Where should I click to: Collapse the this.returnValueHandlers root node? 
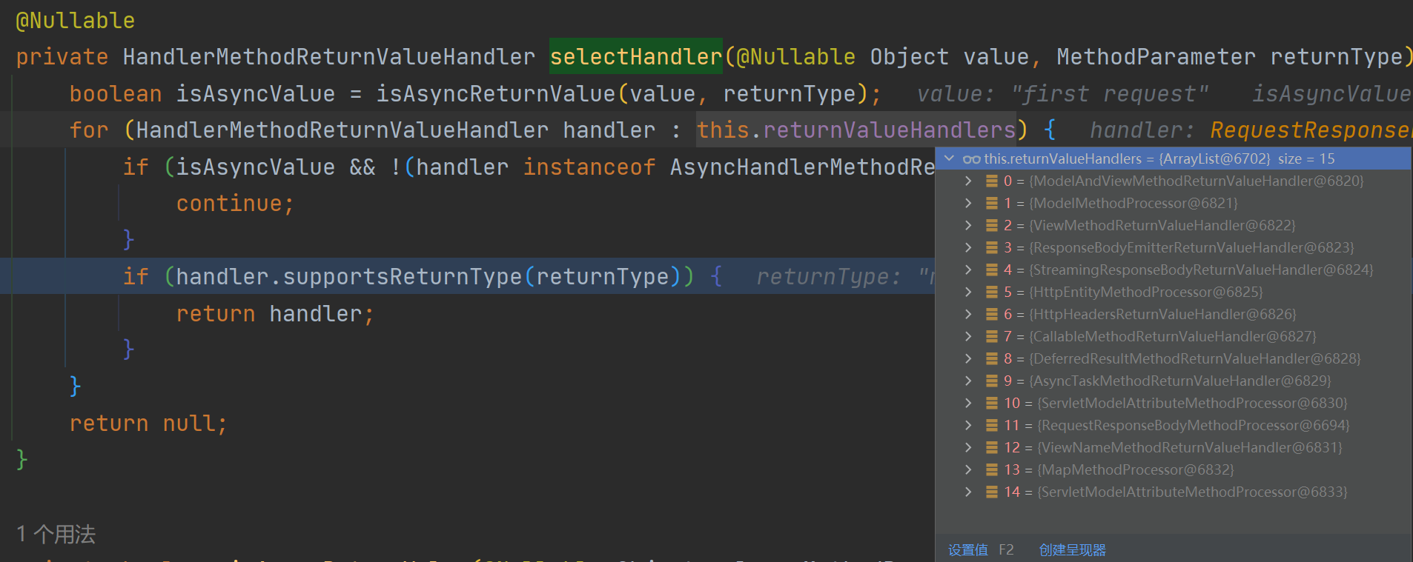[x=949, y=158]
